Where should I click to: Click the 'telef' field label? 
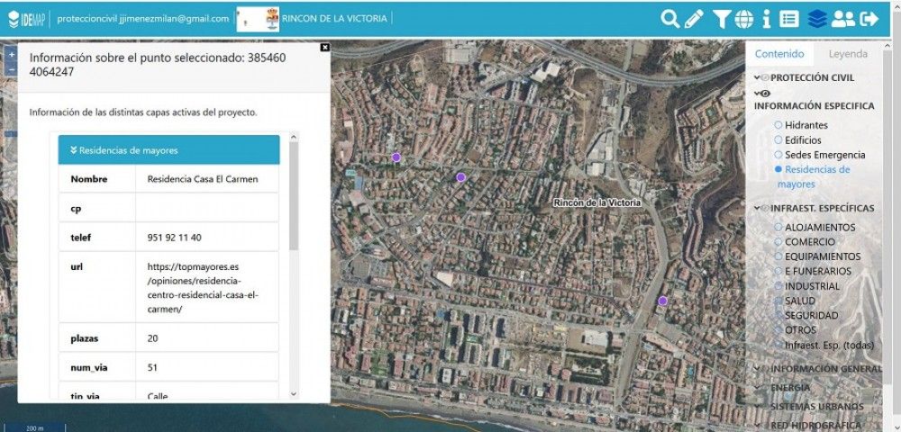(x=80, y=237)
